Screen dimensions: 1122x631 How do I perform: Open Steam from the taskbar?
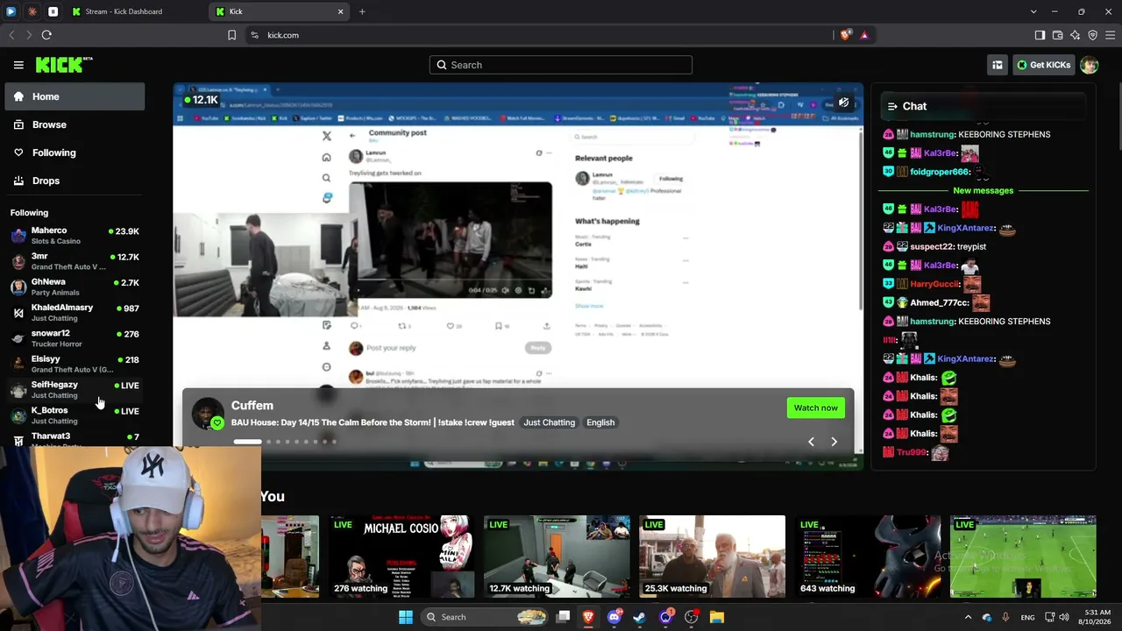coord(640,617)
